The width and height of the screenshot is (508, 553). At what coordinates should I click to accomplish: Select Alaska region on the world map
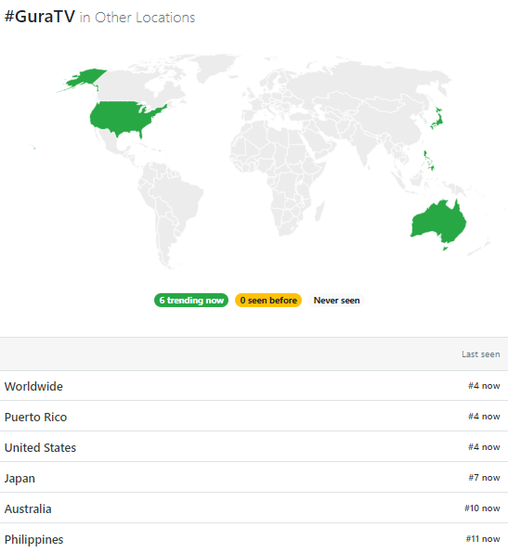pyautogui.click(x=86, y=78)
